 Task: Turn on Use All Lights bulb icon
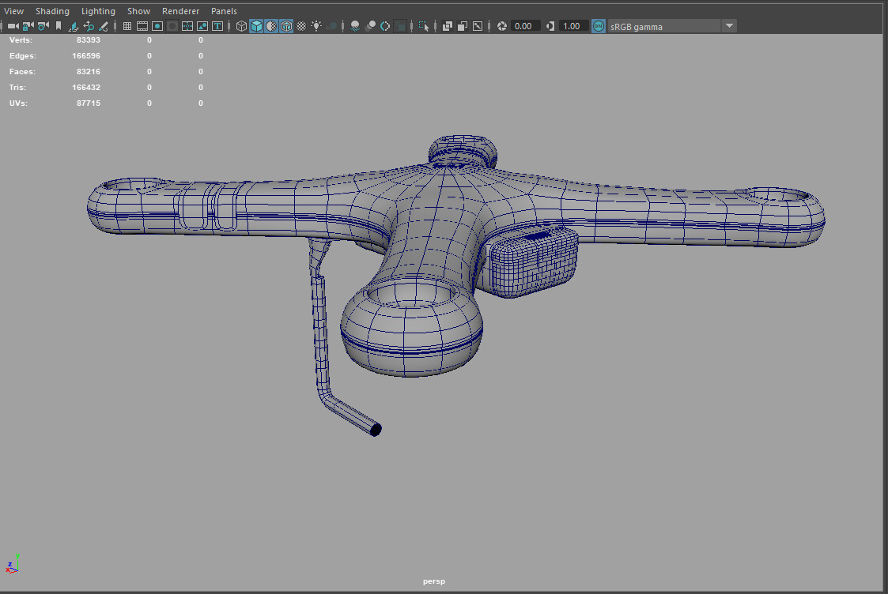316,26
